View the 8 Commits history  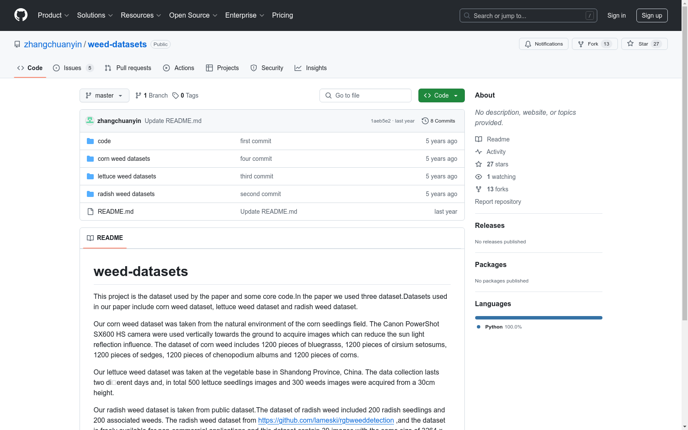click(439, 121)
